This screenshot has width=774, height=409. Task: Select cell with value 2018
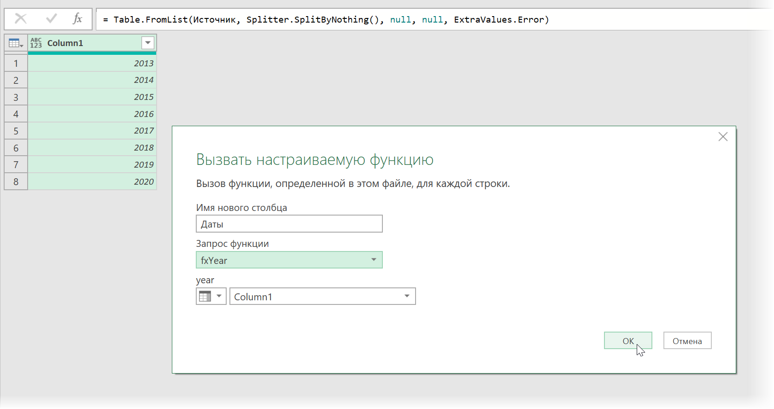92,148
